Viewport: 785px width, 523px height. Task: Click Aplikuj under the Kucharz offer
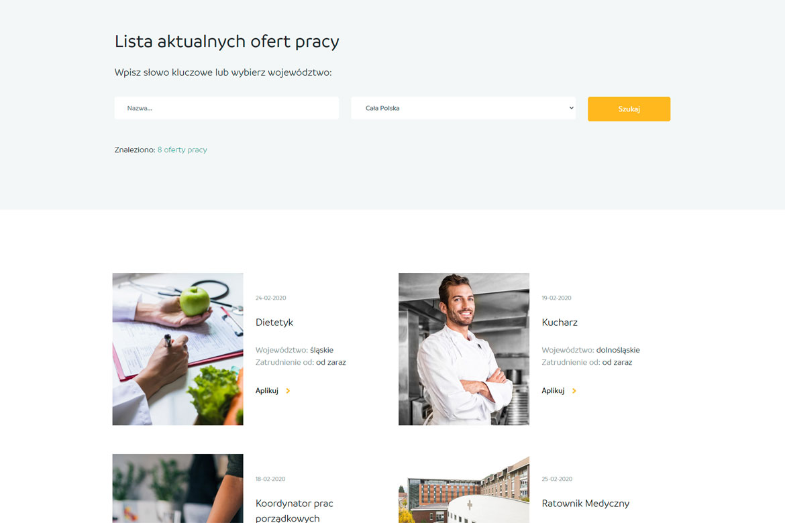553,391
